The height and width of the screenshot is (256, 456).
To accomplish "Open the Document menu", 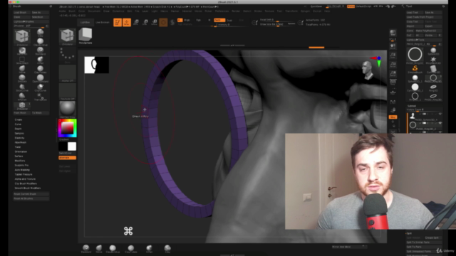I will click(94, 11).
